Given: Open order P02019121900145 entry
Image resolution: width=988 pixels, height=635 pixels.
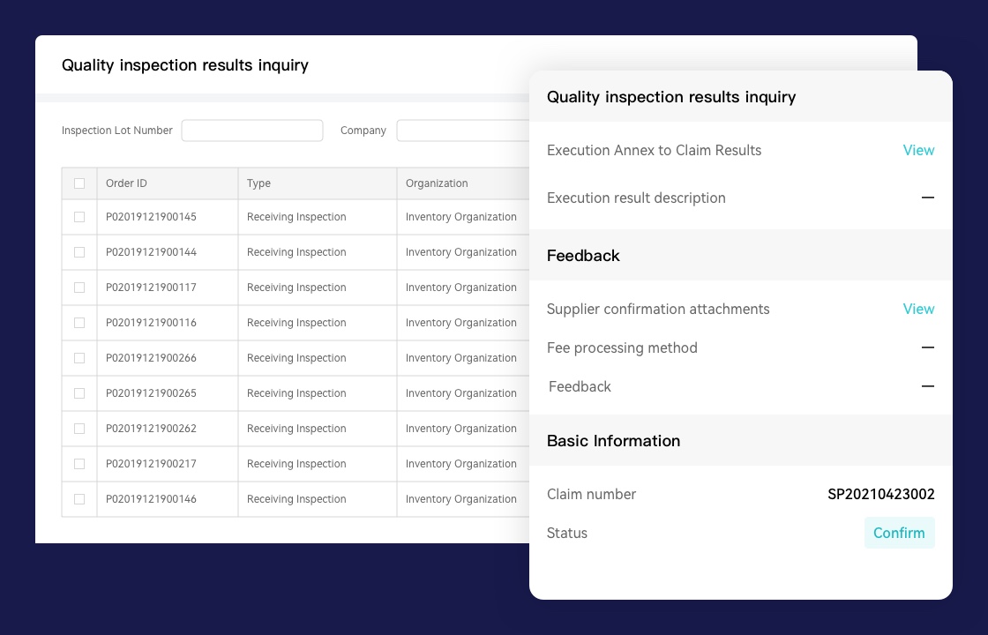Looking at the screenshot, I should click(x=151, y=217).
